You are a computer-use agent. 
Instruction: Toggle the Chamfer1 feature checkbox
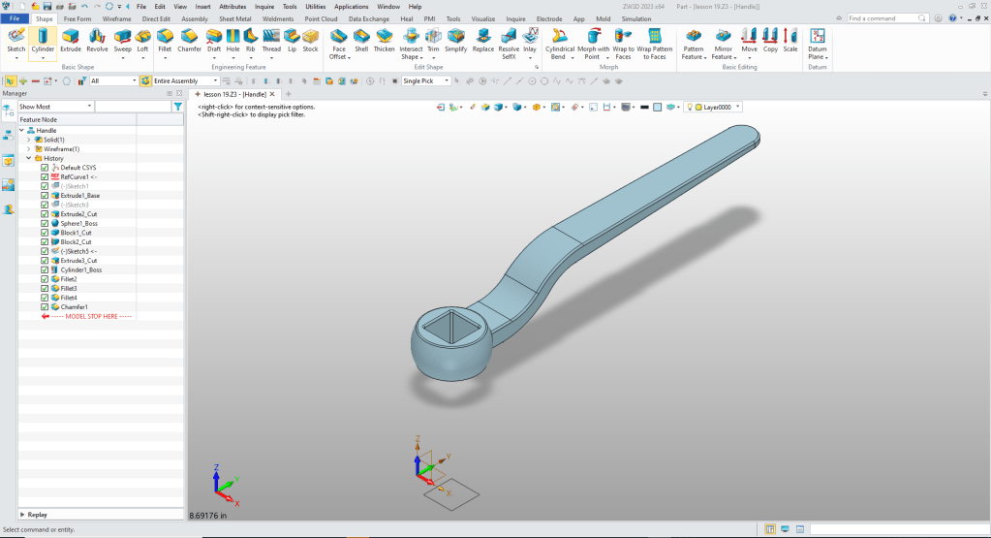(45, 306)
